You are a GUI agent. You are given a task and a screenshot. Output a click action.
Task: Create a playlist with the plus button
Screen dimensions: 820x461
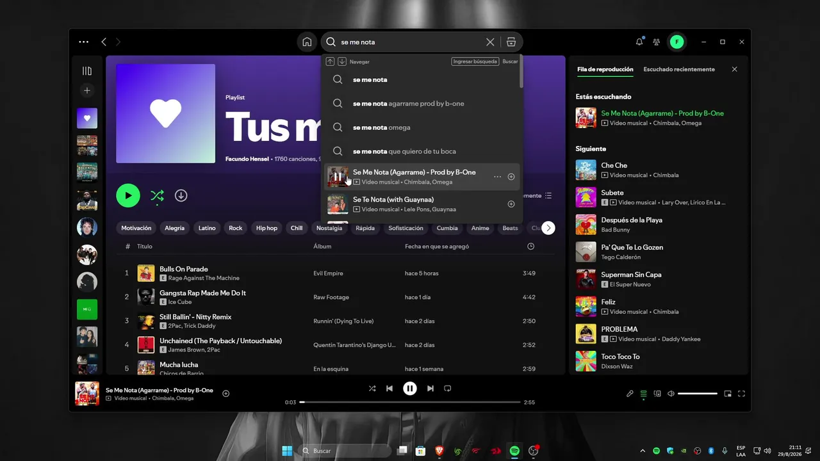pyautogui.click(x=87, y=90)
